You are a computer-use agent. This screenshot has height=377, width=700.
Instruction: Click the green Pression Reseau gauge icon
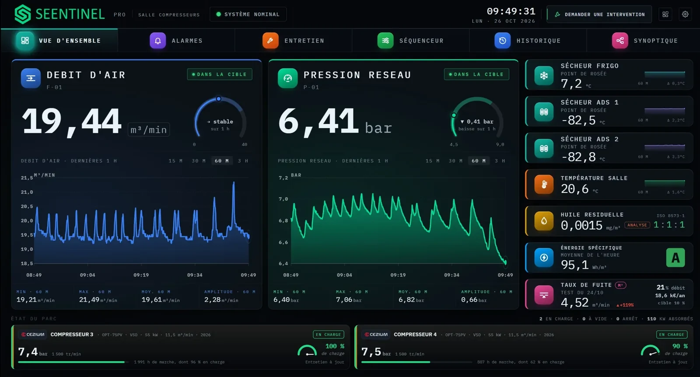tap(287, 78)
